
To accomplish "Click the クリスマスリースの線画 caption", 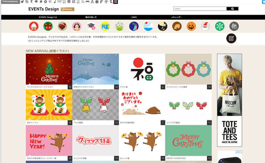I will point(177,87).
